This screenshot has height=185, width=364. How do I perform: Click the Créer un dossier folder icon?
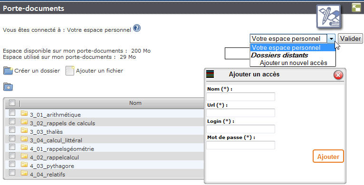tap(8, 71)
